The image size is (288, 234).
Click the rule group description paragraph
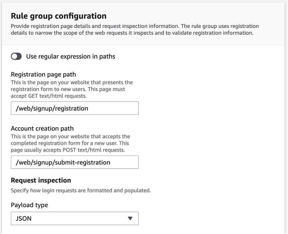134,29
